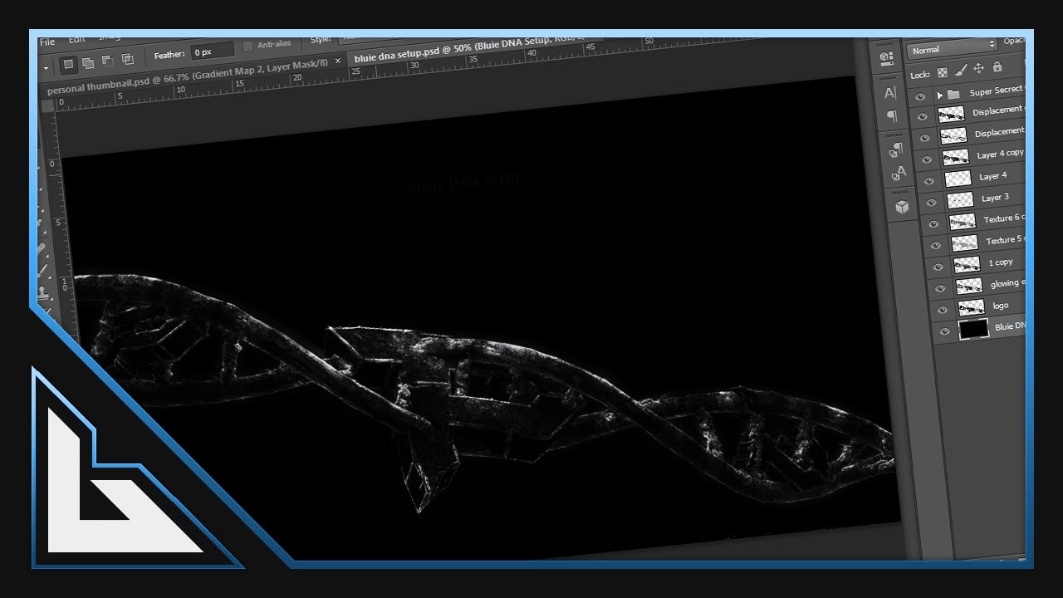Click the Lock transparent pixels icon
The height and width of the screenshot is (598, 1063).
coord(943,73)
